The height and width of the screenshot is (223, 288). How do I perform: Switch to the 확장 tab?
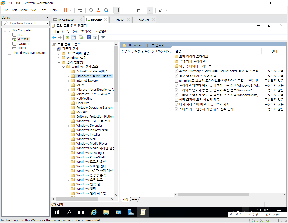coord(125,199)
